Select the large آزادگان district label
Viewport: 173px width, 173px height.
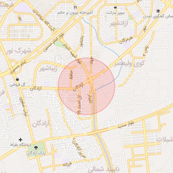[41, 124]
